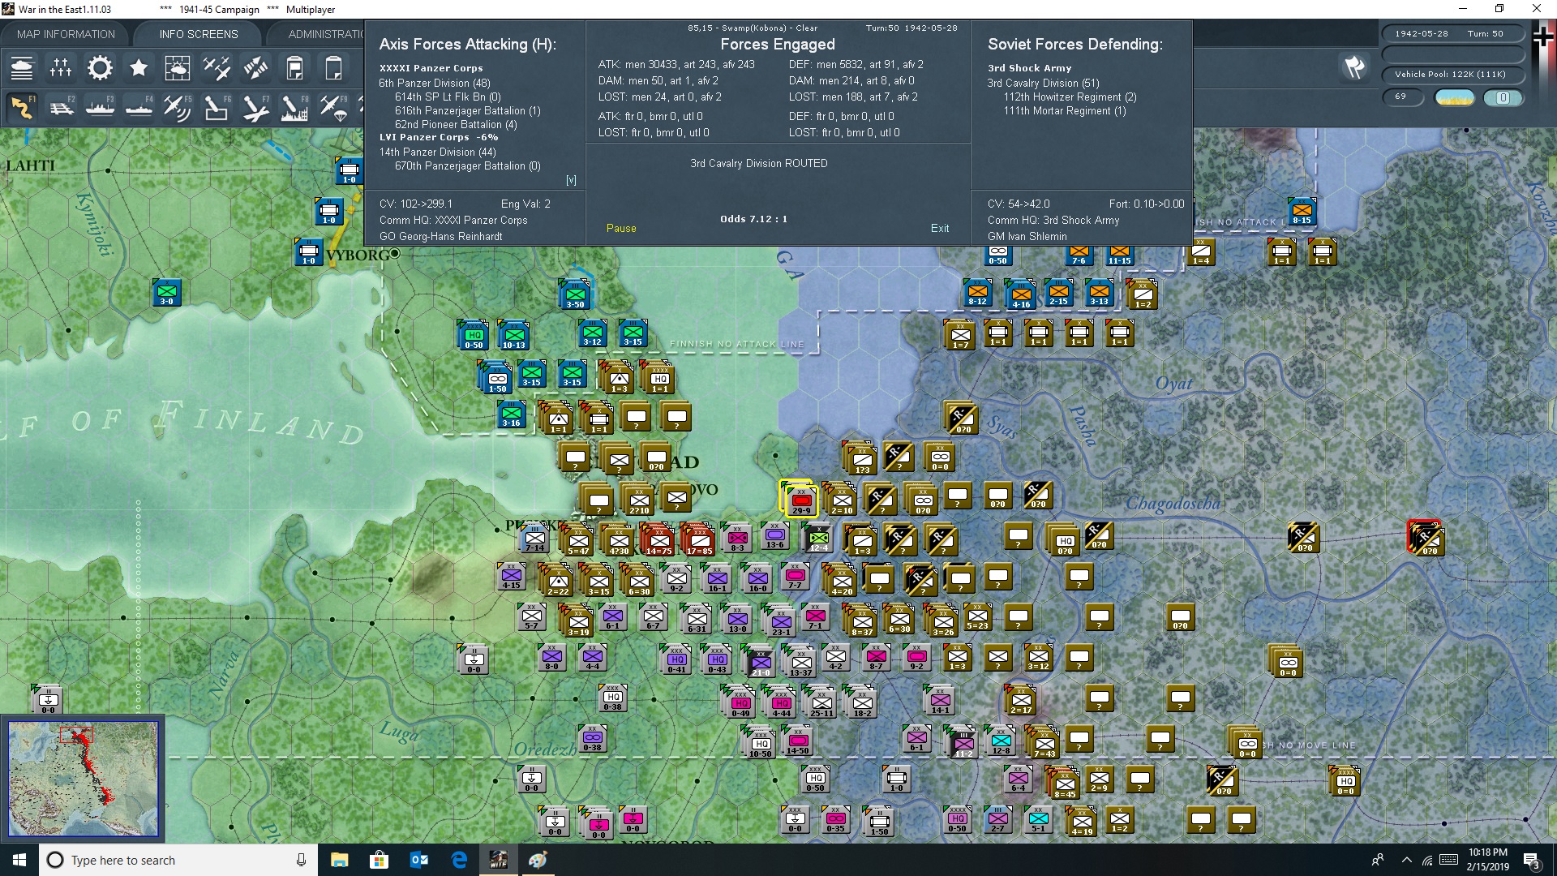The image size is (1557, 876).
Task: Select the F8 bomb city mode
Action: point(294,108)
